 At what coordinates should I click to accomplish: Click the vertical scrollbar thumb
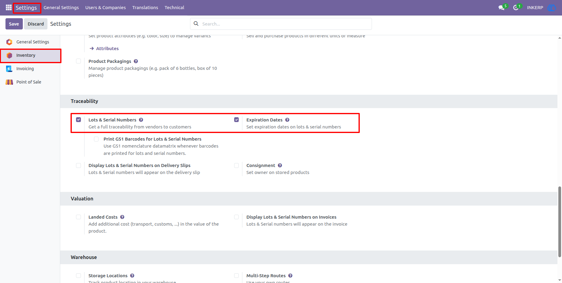tap(560, 222)
